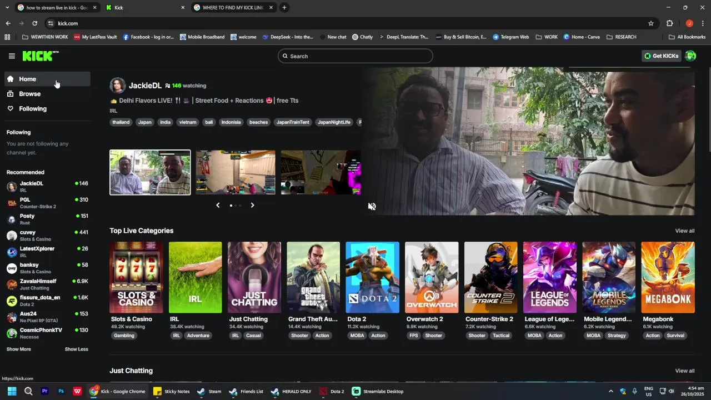Open the Chrome tab search dropdown
Image resolution: width=711 pixels, height=400 pixels.
pyautogui.click(x=7, y=8)
